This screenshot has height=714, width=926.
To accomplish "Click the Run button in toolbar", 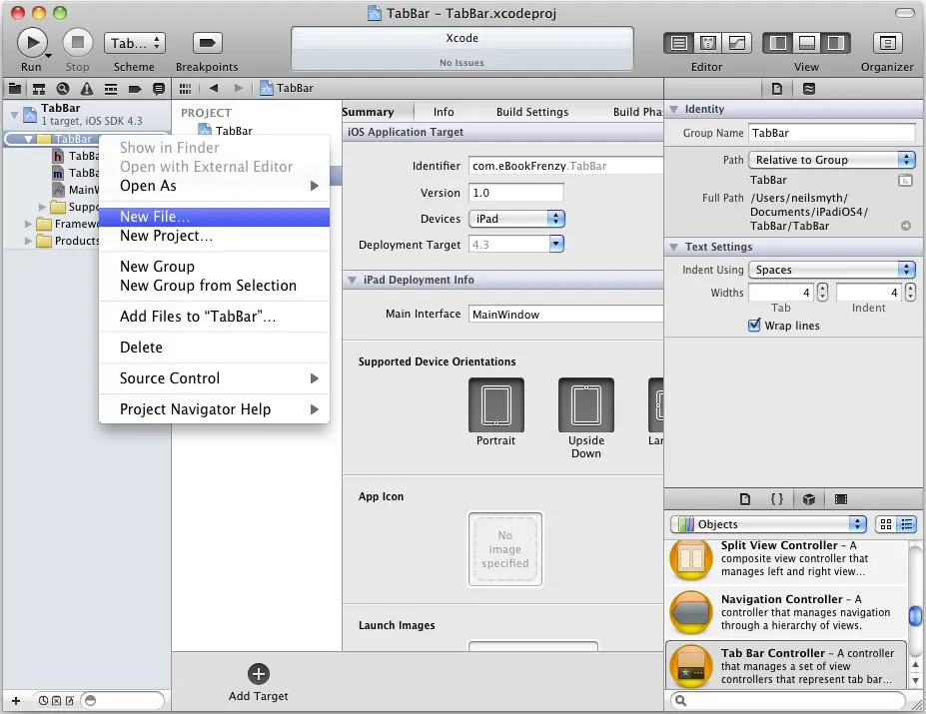I will 32,43.
